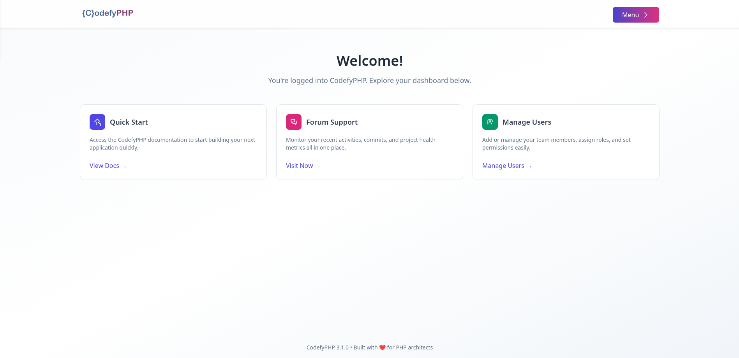Image resolution: width=739 pixels, height=358 pixels.
Task: Click the CodefyPHP logo in header
Action: click(108, 13)
